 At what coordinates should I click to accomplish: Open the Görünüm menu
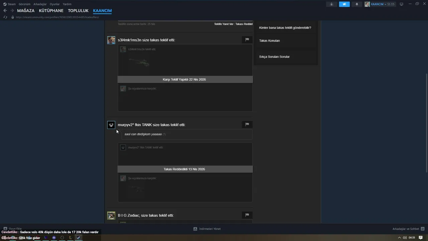click(24, 4)
